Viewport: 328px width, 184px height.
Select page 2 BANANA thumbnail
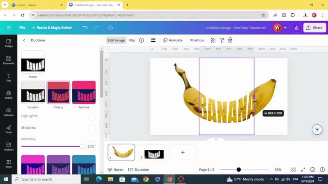[152, 152]
